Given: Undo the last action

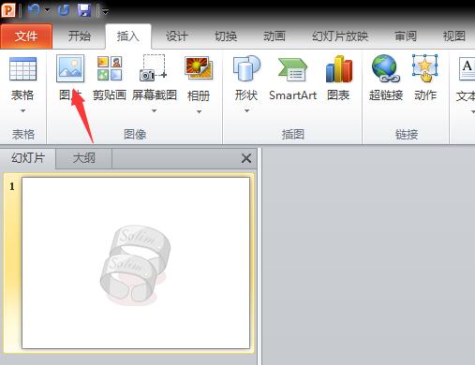Looking at the screenshot, I should click(x=34, y=10).
